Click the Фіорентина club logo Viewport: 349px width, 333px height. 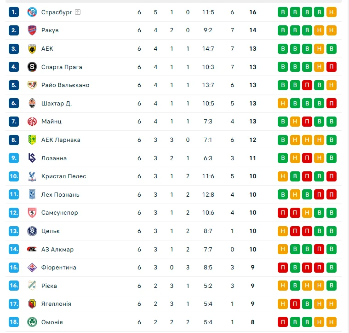click(x=32, y=268)
